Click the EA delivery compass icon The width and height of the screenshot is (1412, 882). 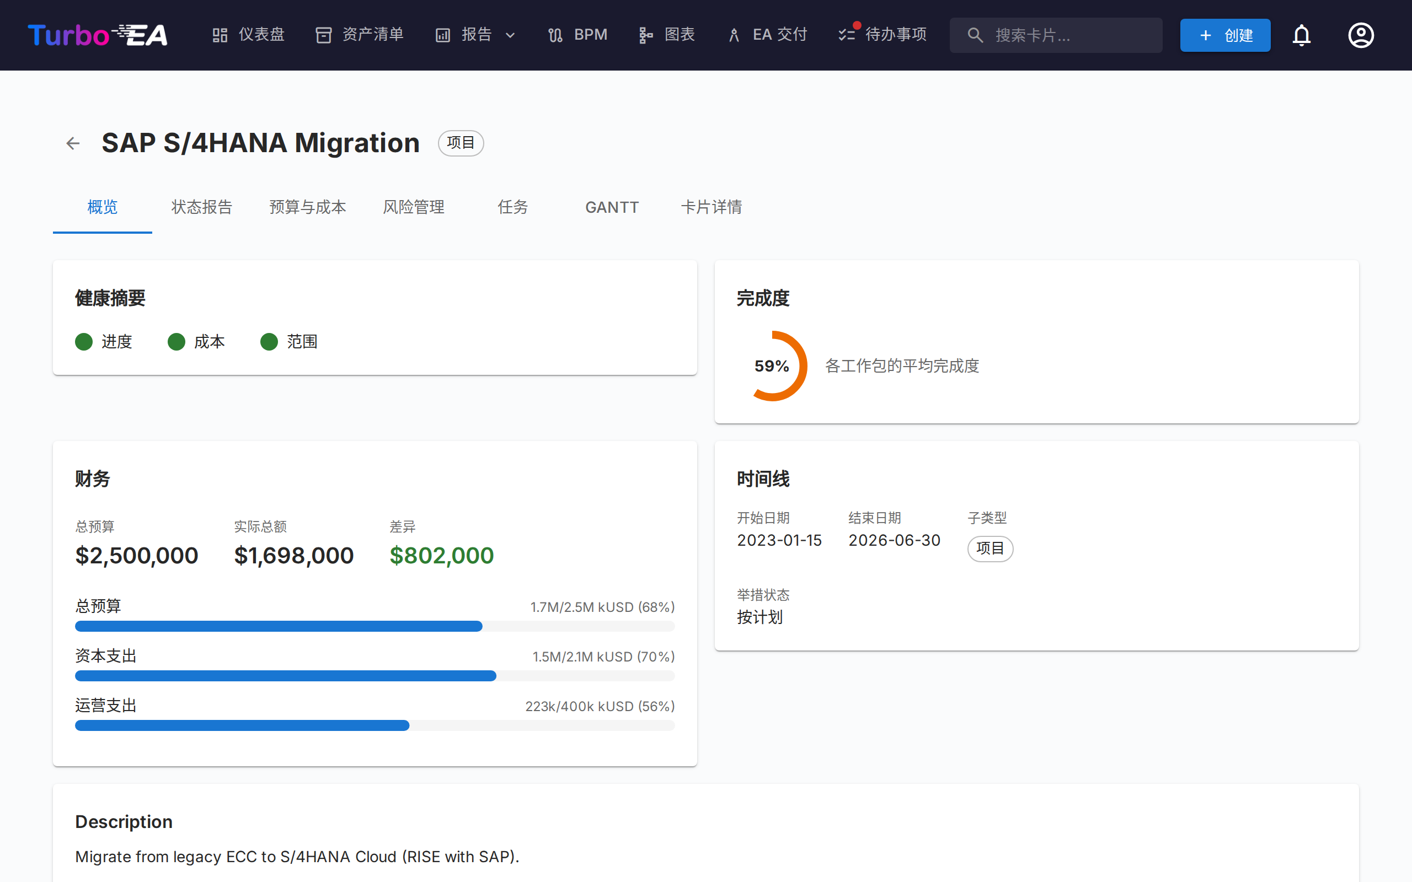pyautogui.click(x=734, y=35)
